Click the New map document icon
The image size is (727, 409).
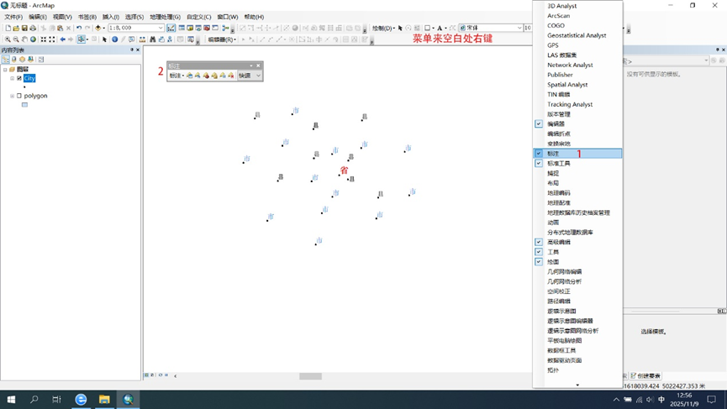8,28
